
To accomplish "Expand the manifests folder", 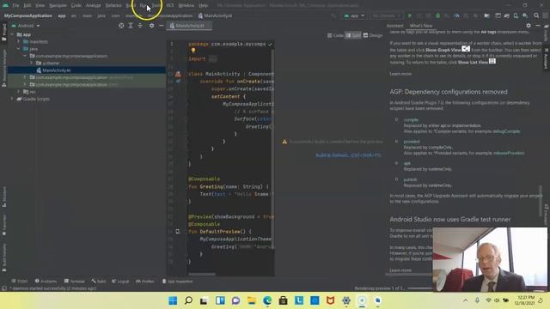I will click(19, 42).
